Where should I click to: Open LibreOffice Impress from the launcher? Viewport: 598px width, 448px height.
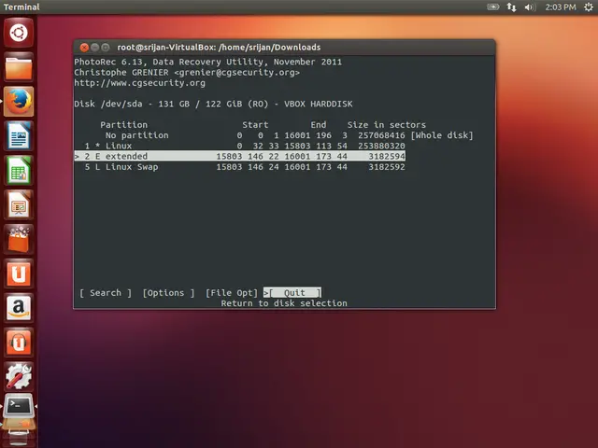click(19, 204)
